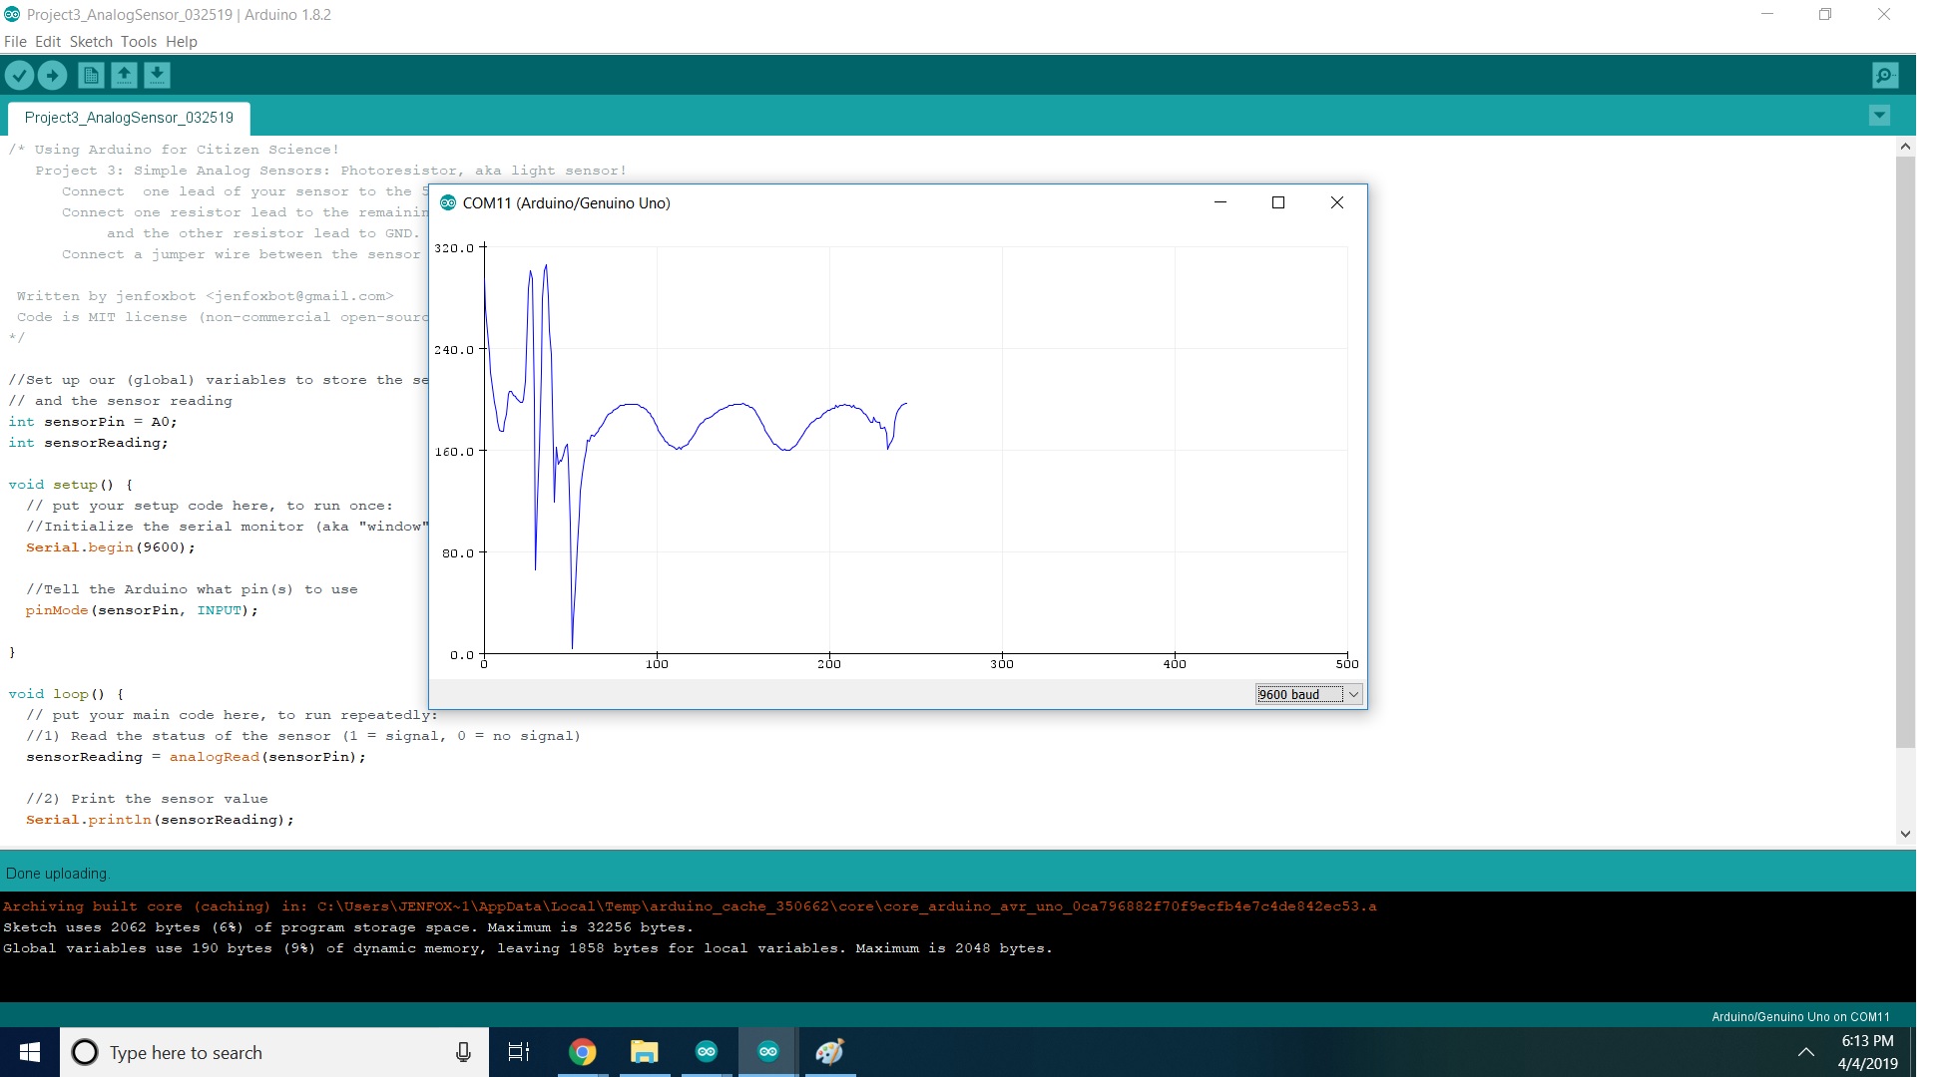1954x1077 pixels.
Task: Open File Explorer from the taskbar
Action: tap(644, 1052)
